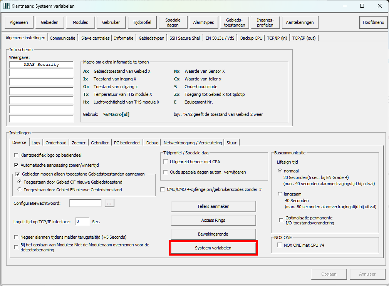Return to the Hoofdmenu

[373, 22]
